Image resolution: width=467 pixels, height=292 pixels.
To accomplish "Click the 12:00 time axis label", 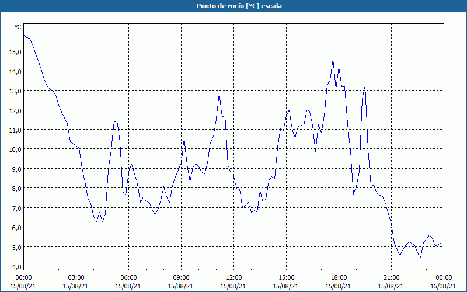I will coord(234,278).
